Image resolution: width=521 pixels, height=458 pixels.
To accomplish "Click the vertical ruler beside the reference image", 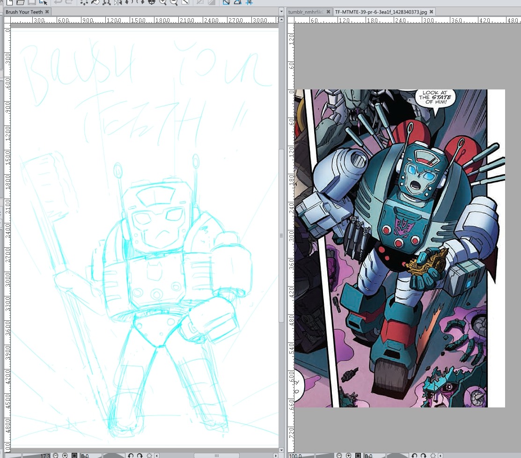I will (x=291, y=238).
